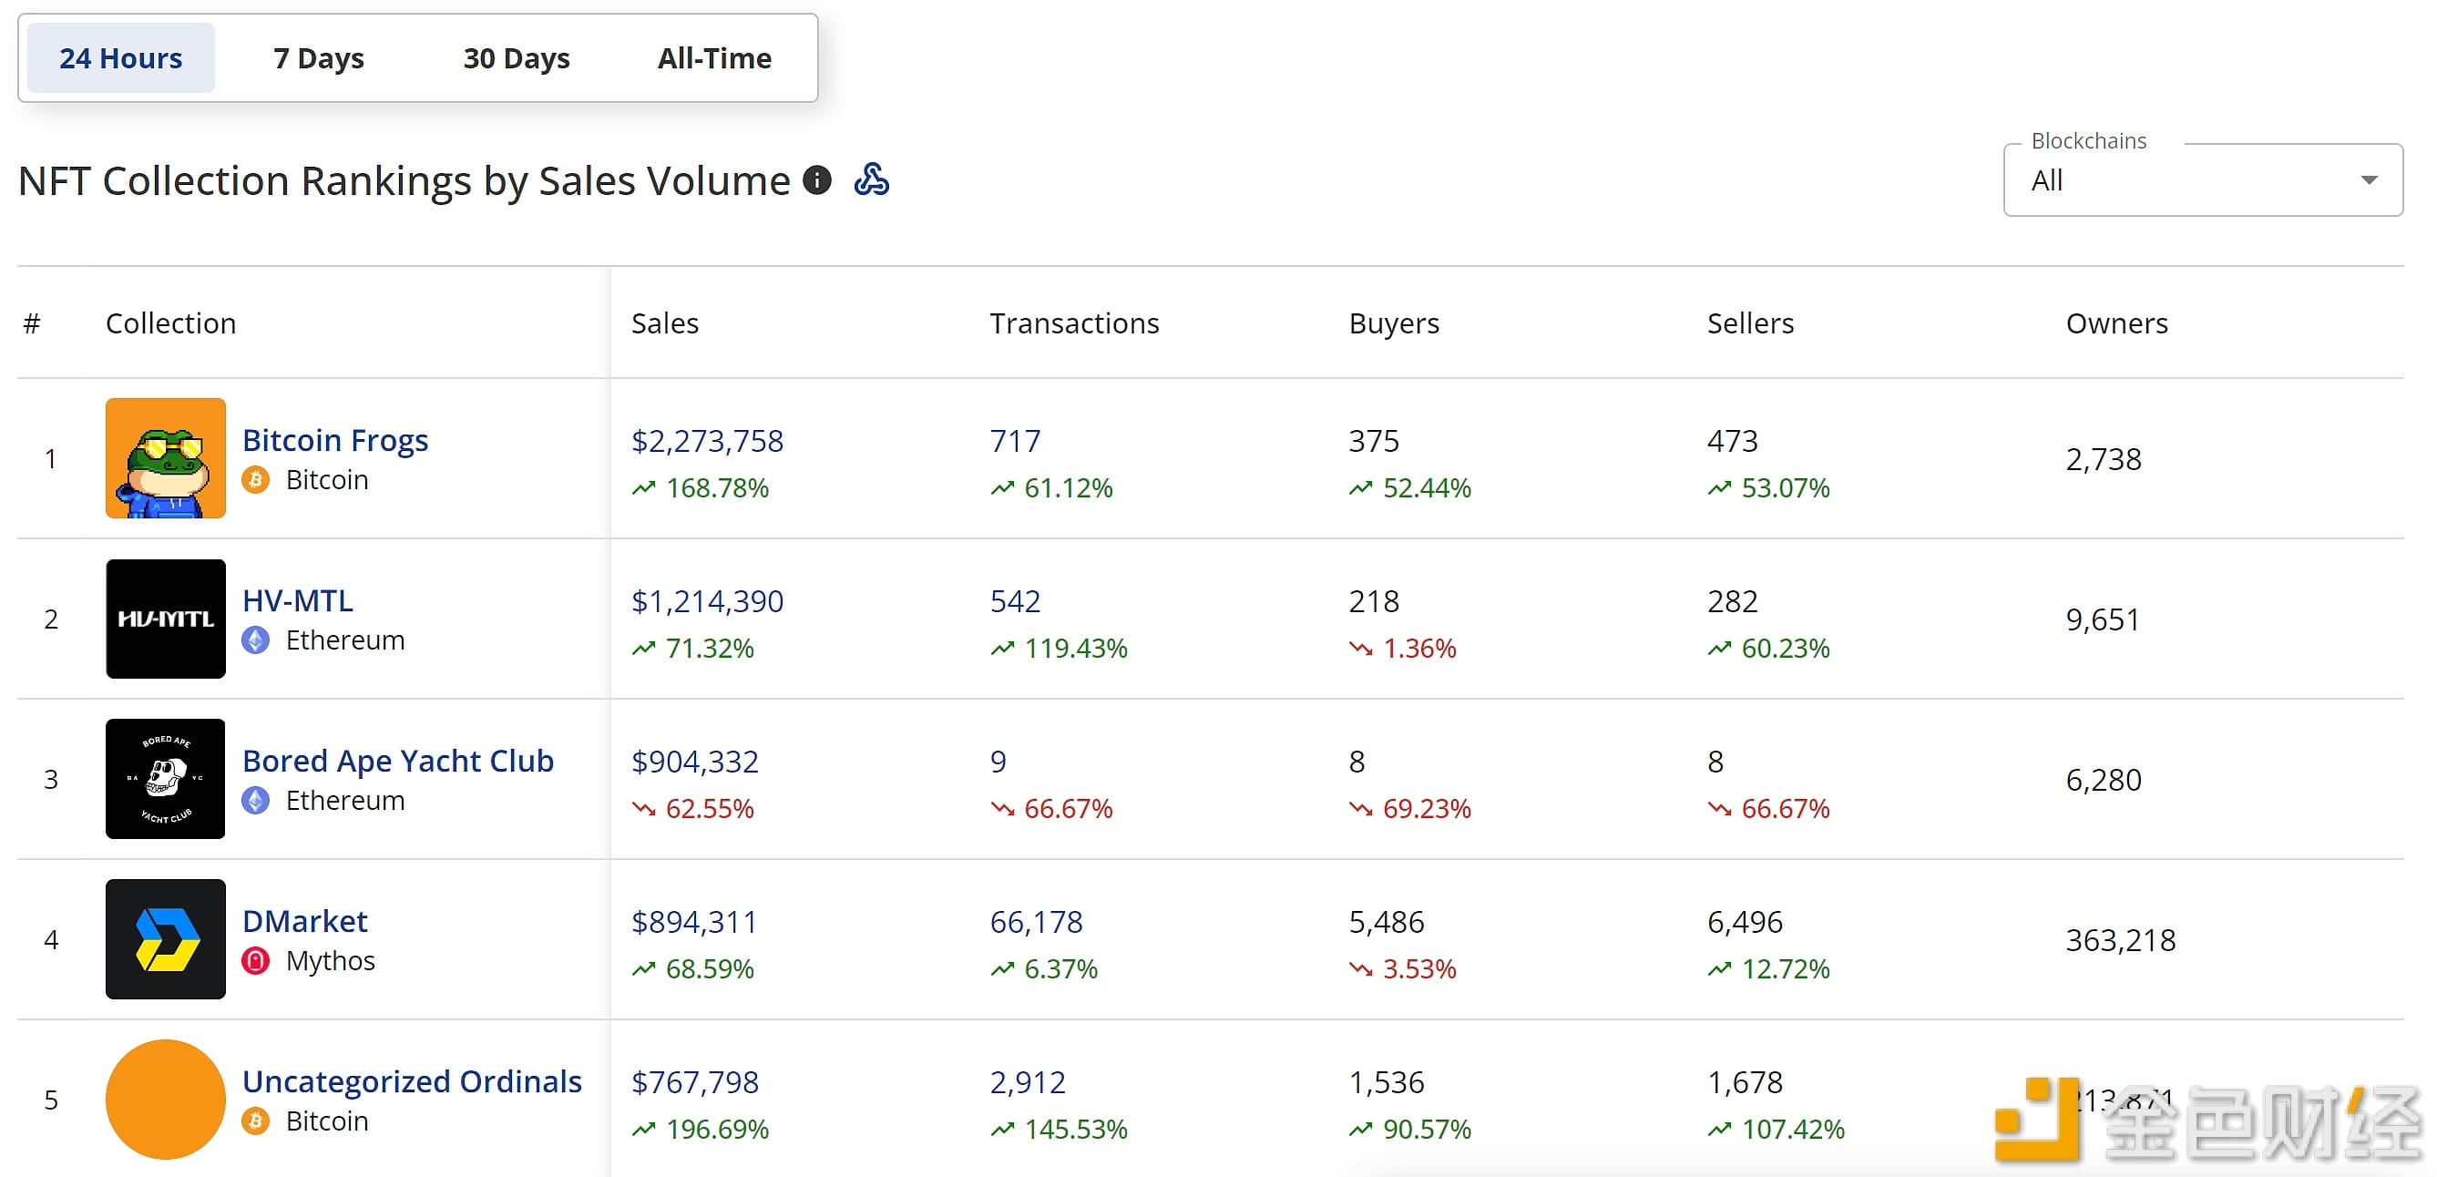Click the info icon beside the rankings title

[817, 179]
